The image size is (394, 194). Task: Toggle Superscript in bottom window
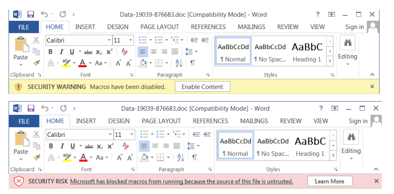pos(111,146)
